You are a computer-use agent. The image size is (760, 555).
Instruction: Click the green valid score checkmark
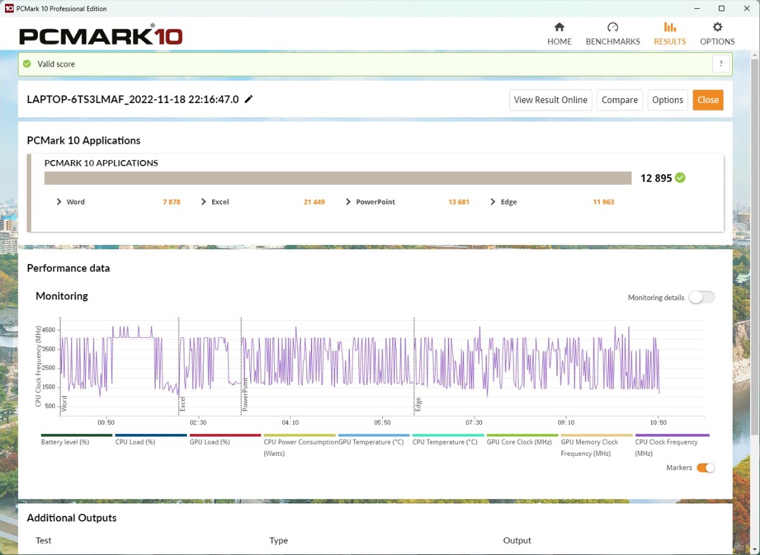tap(27, 64)
